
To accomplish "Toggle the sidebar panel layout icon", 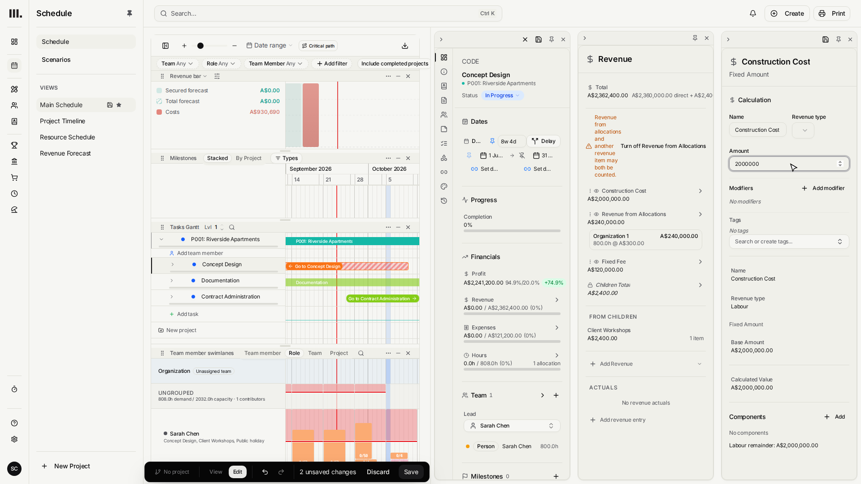I will pyautogui.click(x=165, y=46).
